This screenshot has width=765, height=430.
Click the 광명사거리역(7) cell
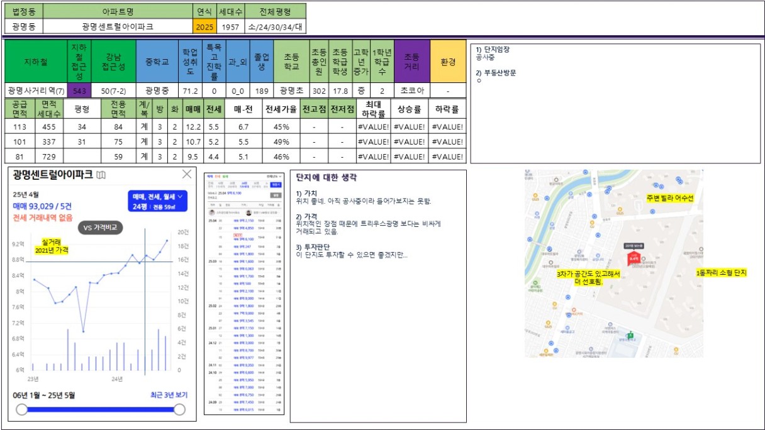(36, 91)
